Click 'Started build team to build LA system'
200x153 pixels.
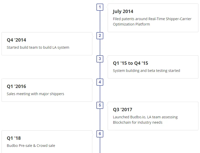[38, 47]
